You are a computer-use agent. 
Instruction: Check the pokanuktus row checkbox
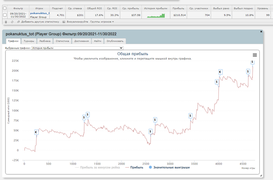pos(5,15)
